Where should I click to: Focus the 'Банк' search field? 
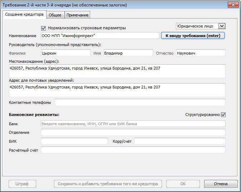point(133,124)
